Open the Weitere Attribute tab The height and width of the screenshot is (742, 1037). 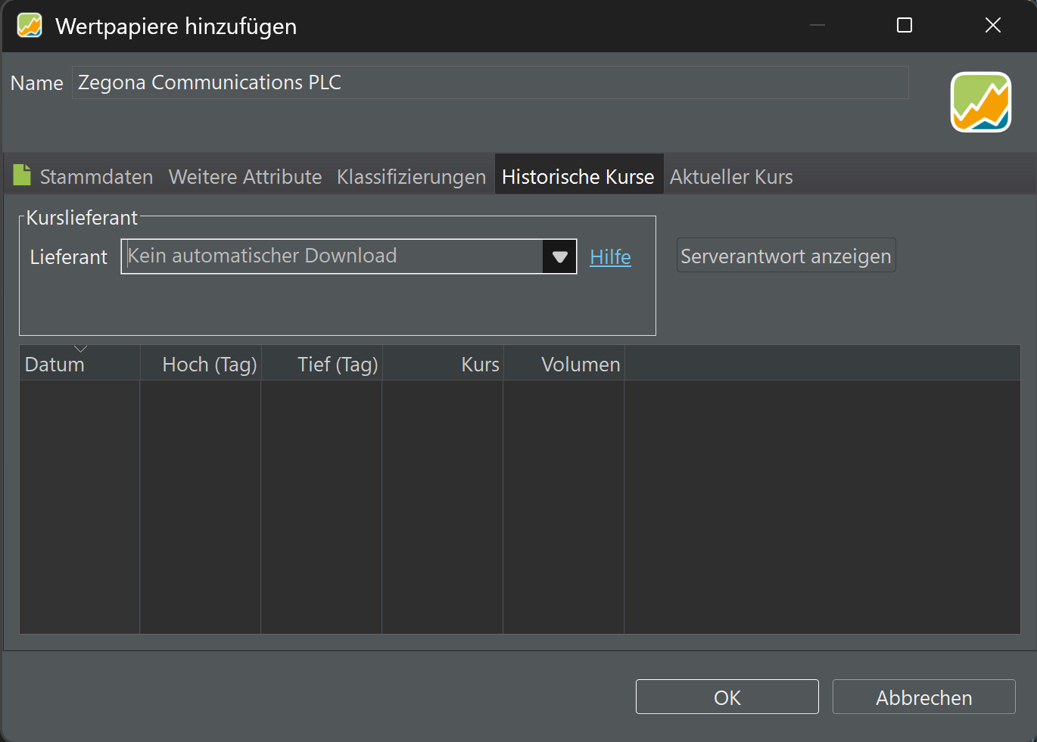[x=245, y=177]
